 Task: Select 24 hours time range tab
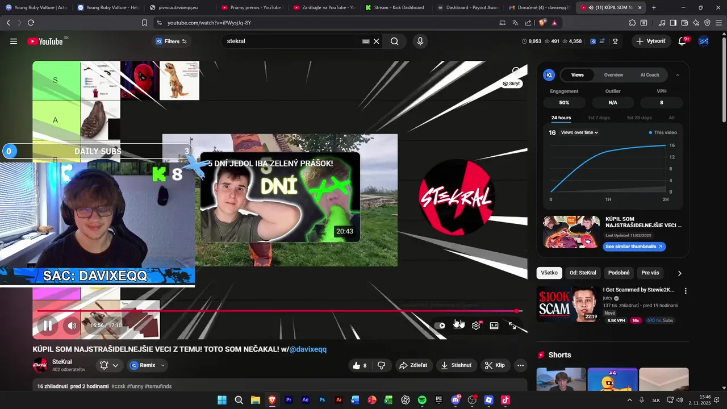click(x=561, y=118)
